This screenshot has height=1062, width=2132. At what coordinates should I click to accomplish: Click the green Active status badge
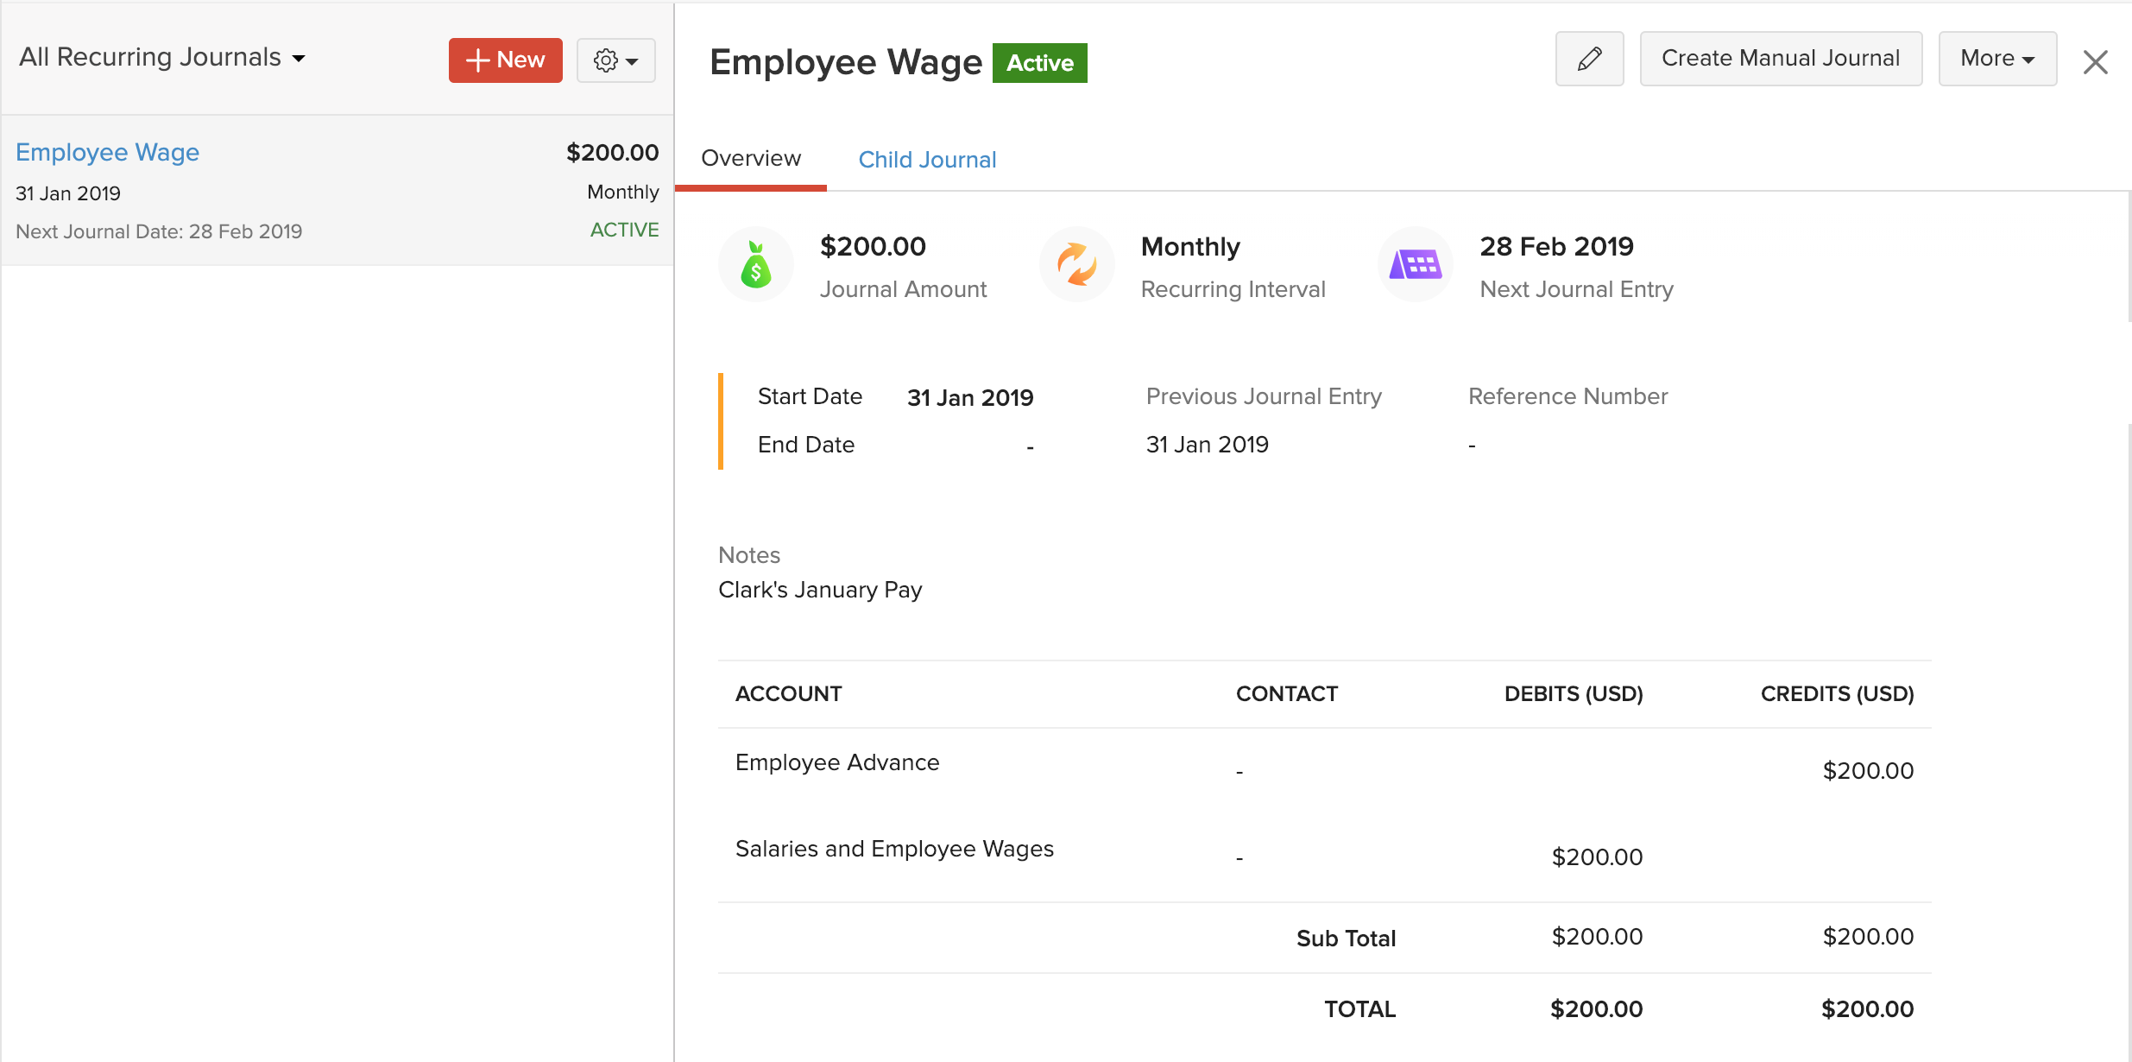coord(1039,63)
